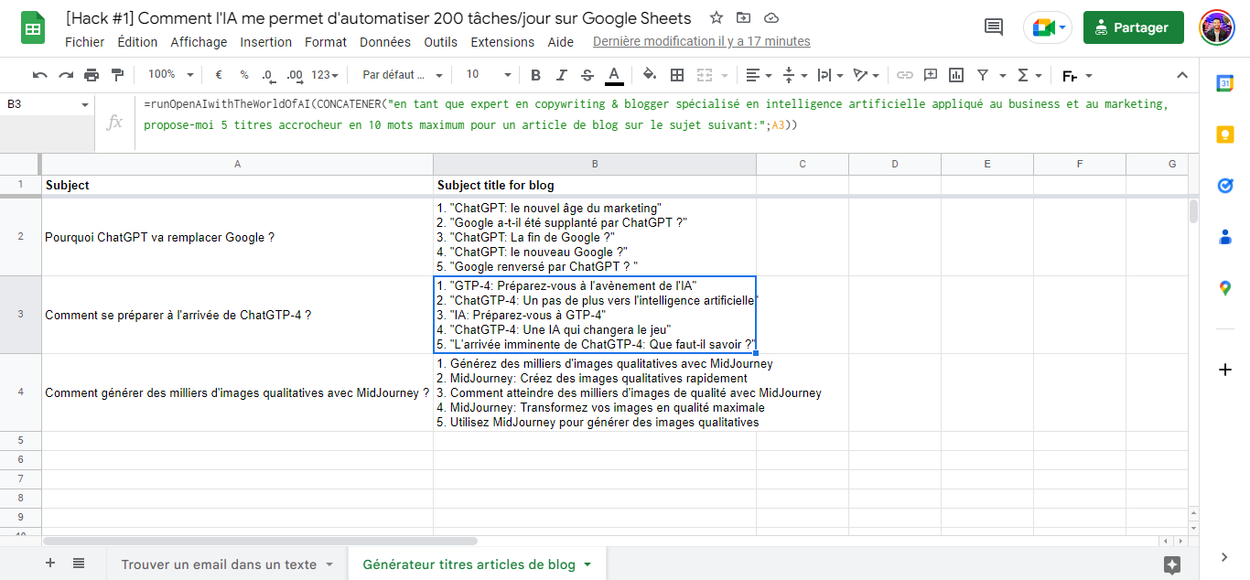Open the Données menu
This screenshot has height=580, width=1250.
pos(385,42)
